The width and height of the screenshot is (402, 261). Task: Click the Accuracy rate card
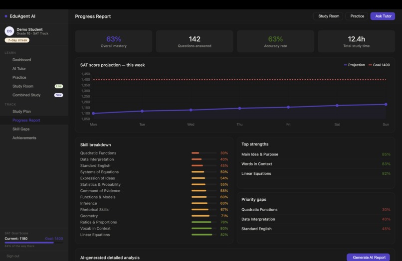275,41
